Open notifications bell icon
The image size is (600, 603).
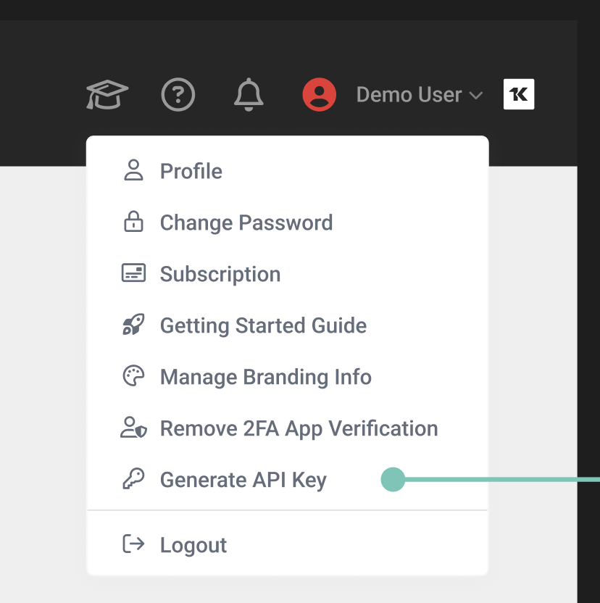[249, 95]
